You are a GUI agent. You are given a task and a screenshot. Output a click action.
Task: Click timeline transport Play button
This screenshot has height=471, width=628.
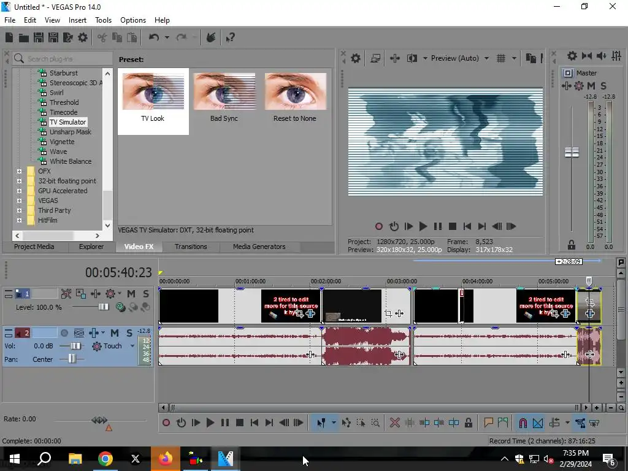point(210,423)
